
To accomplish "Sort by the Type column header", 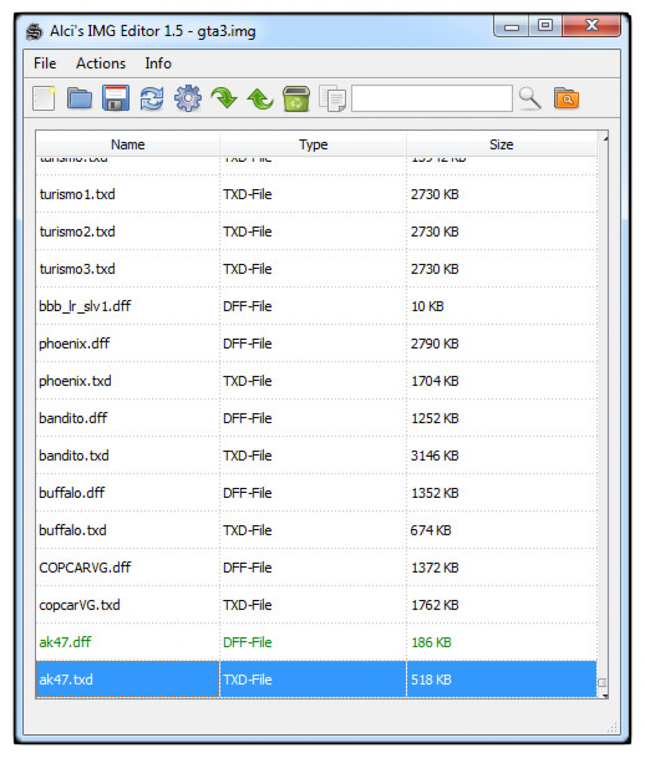I will [x=313, y=144].
